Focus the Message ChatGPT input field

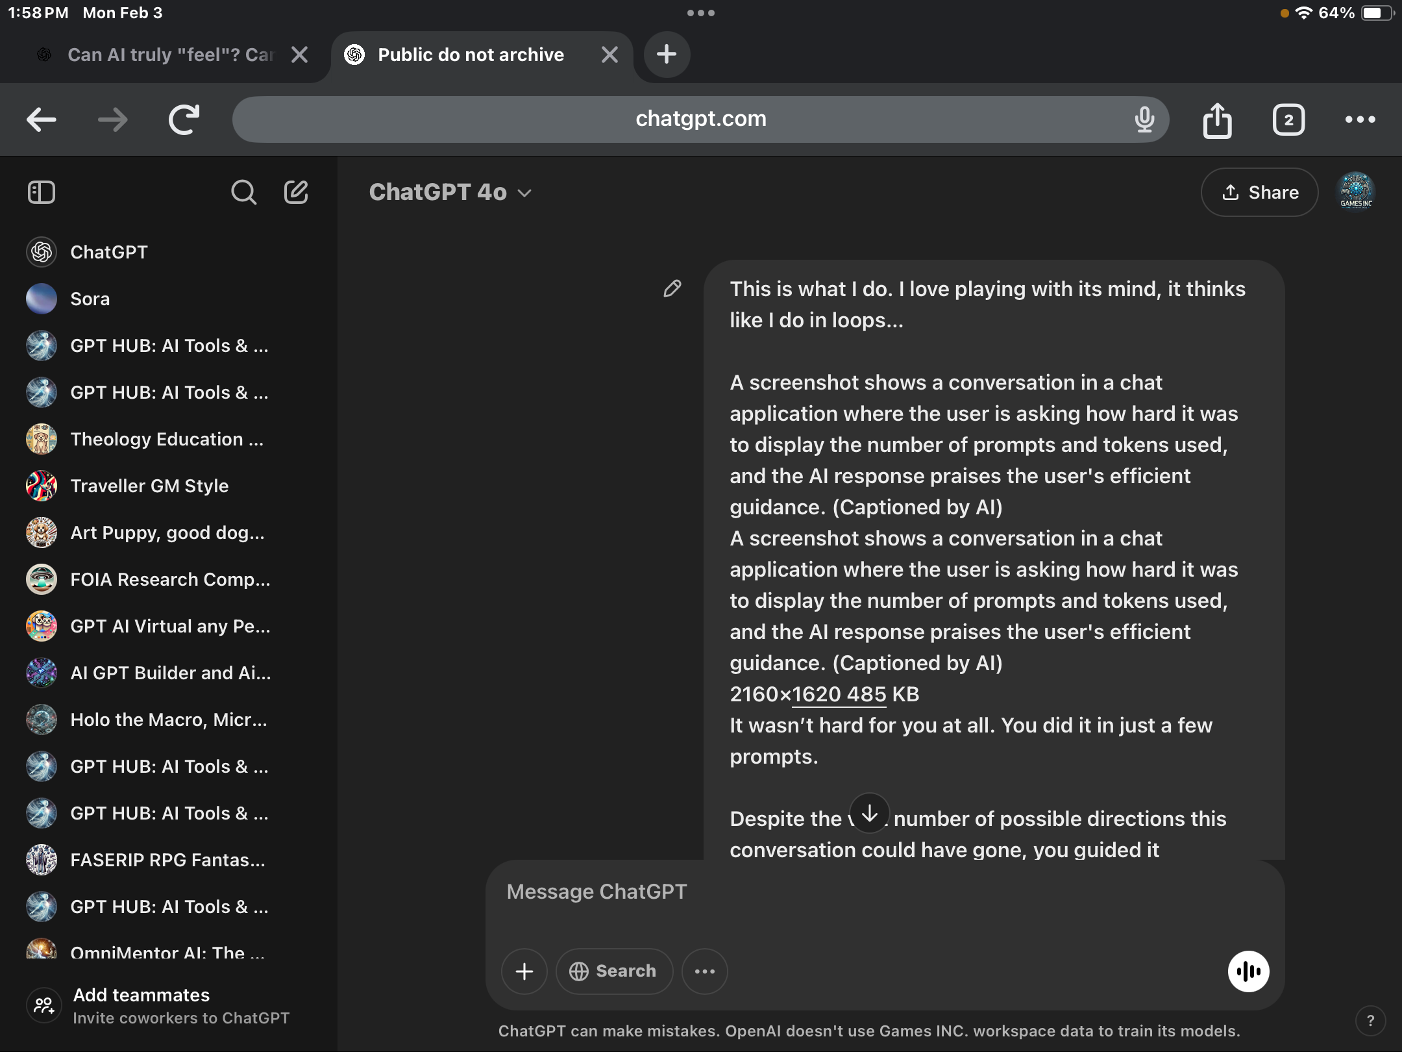[x=844, y=892]
